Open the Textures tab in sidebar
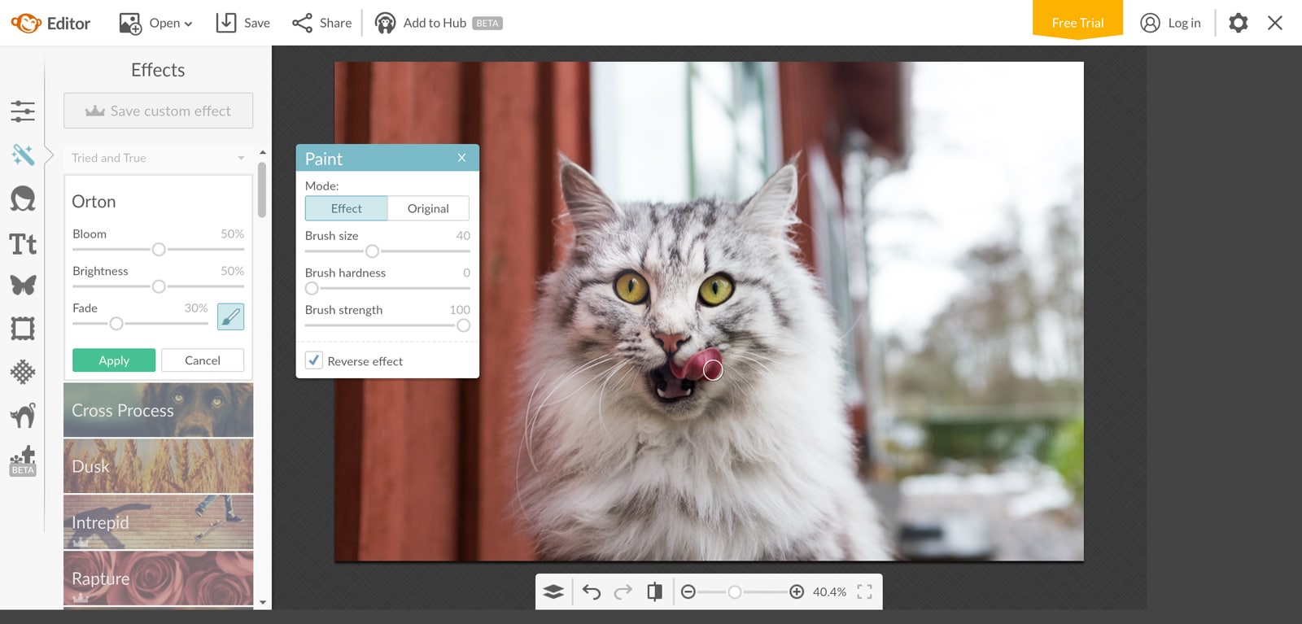This screenshot has width=1302, height=624. tap(23, 372)
